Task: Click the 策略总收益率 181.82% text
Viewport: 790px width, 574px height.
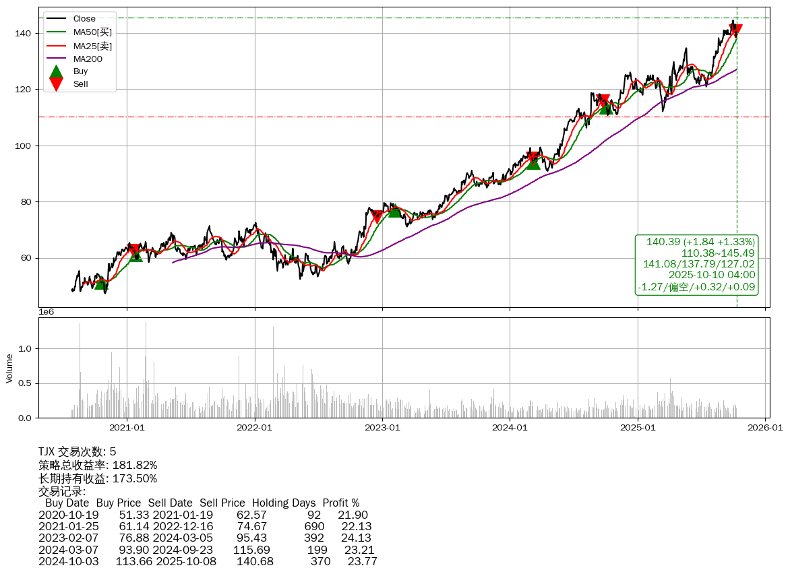Action: 98,465
